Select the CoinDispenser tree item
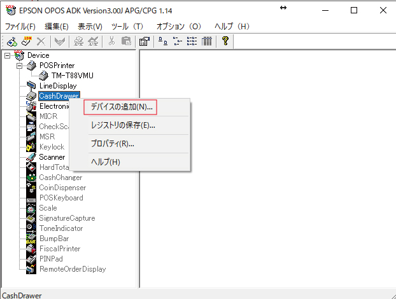 point(62,188)
